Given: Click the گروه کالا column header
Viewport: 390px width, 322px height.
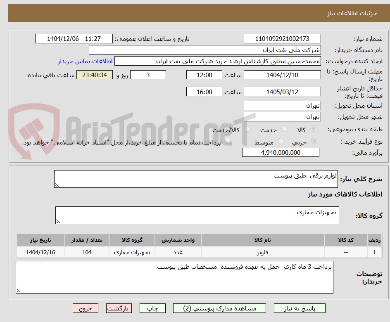Looking at the screenshot, I should 132,240.
